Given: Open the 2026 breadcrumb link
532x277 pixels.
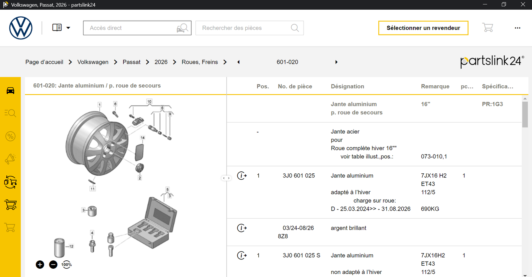Looking at the screenshot, I should pyautogui.click(x=161, y=62).
